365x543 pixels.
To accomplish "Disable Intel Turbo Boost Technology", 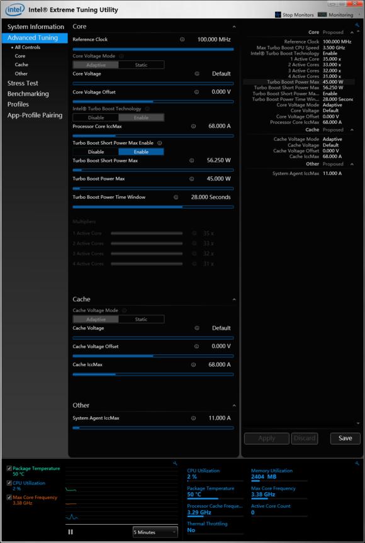I will 96,118.
